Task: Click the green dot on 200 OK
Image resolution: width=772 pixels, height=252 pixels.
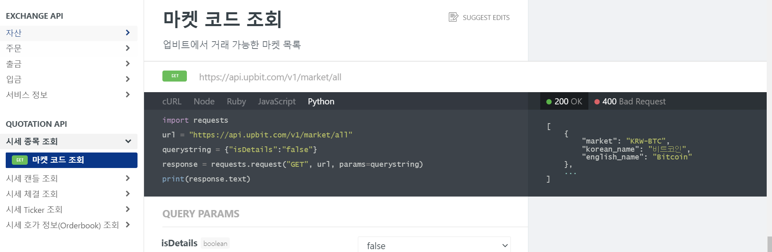Action: click(549, 102)
